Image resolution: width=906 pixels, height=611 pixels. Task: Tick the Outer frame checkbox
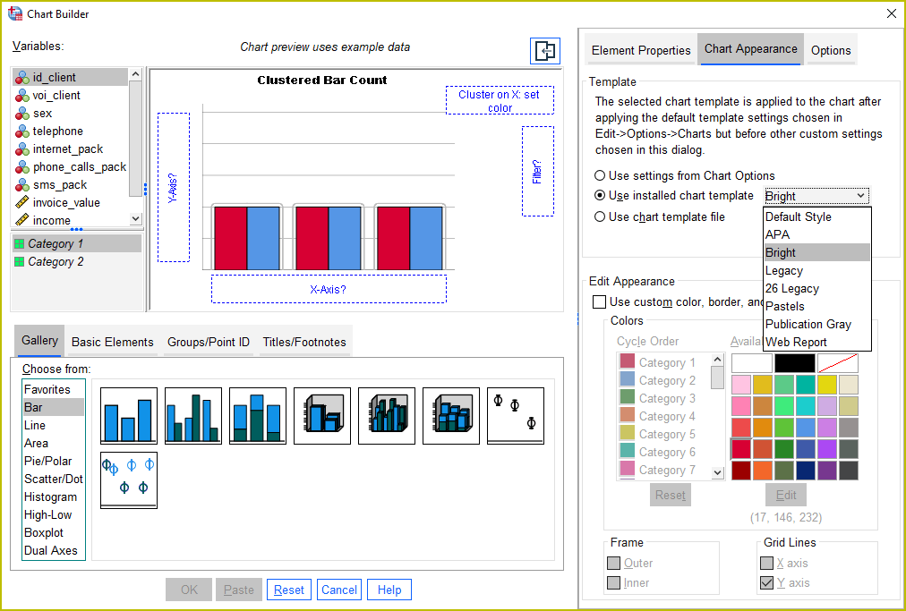pos(613,563)
